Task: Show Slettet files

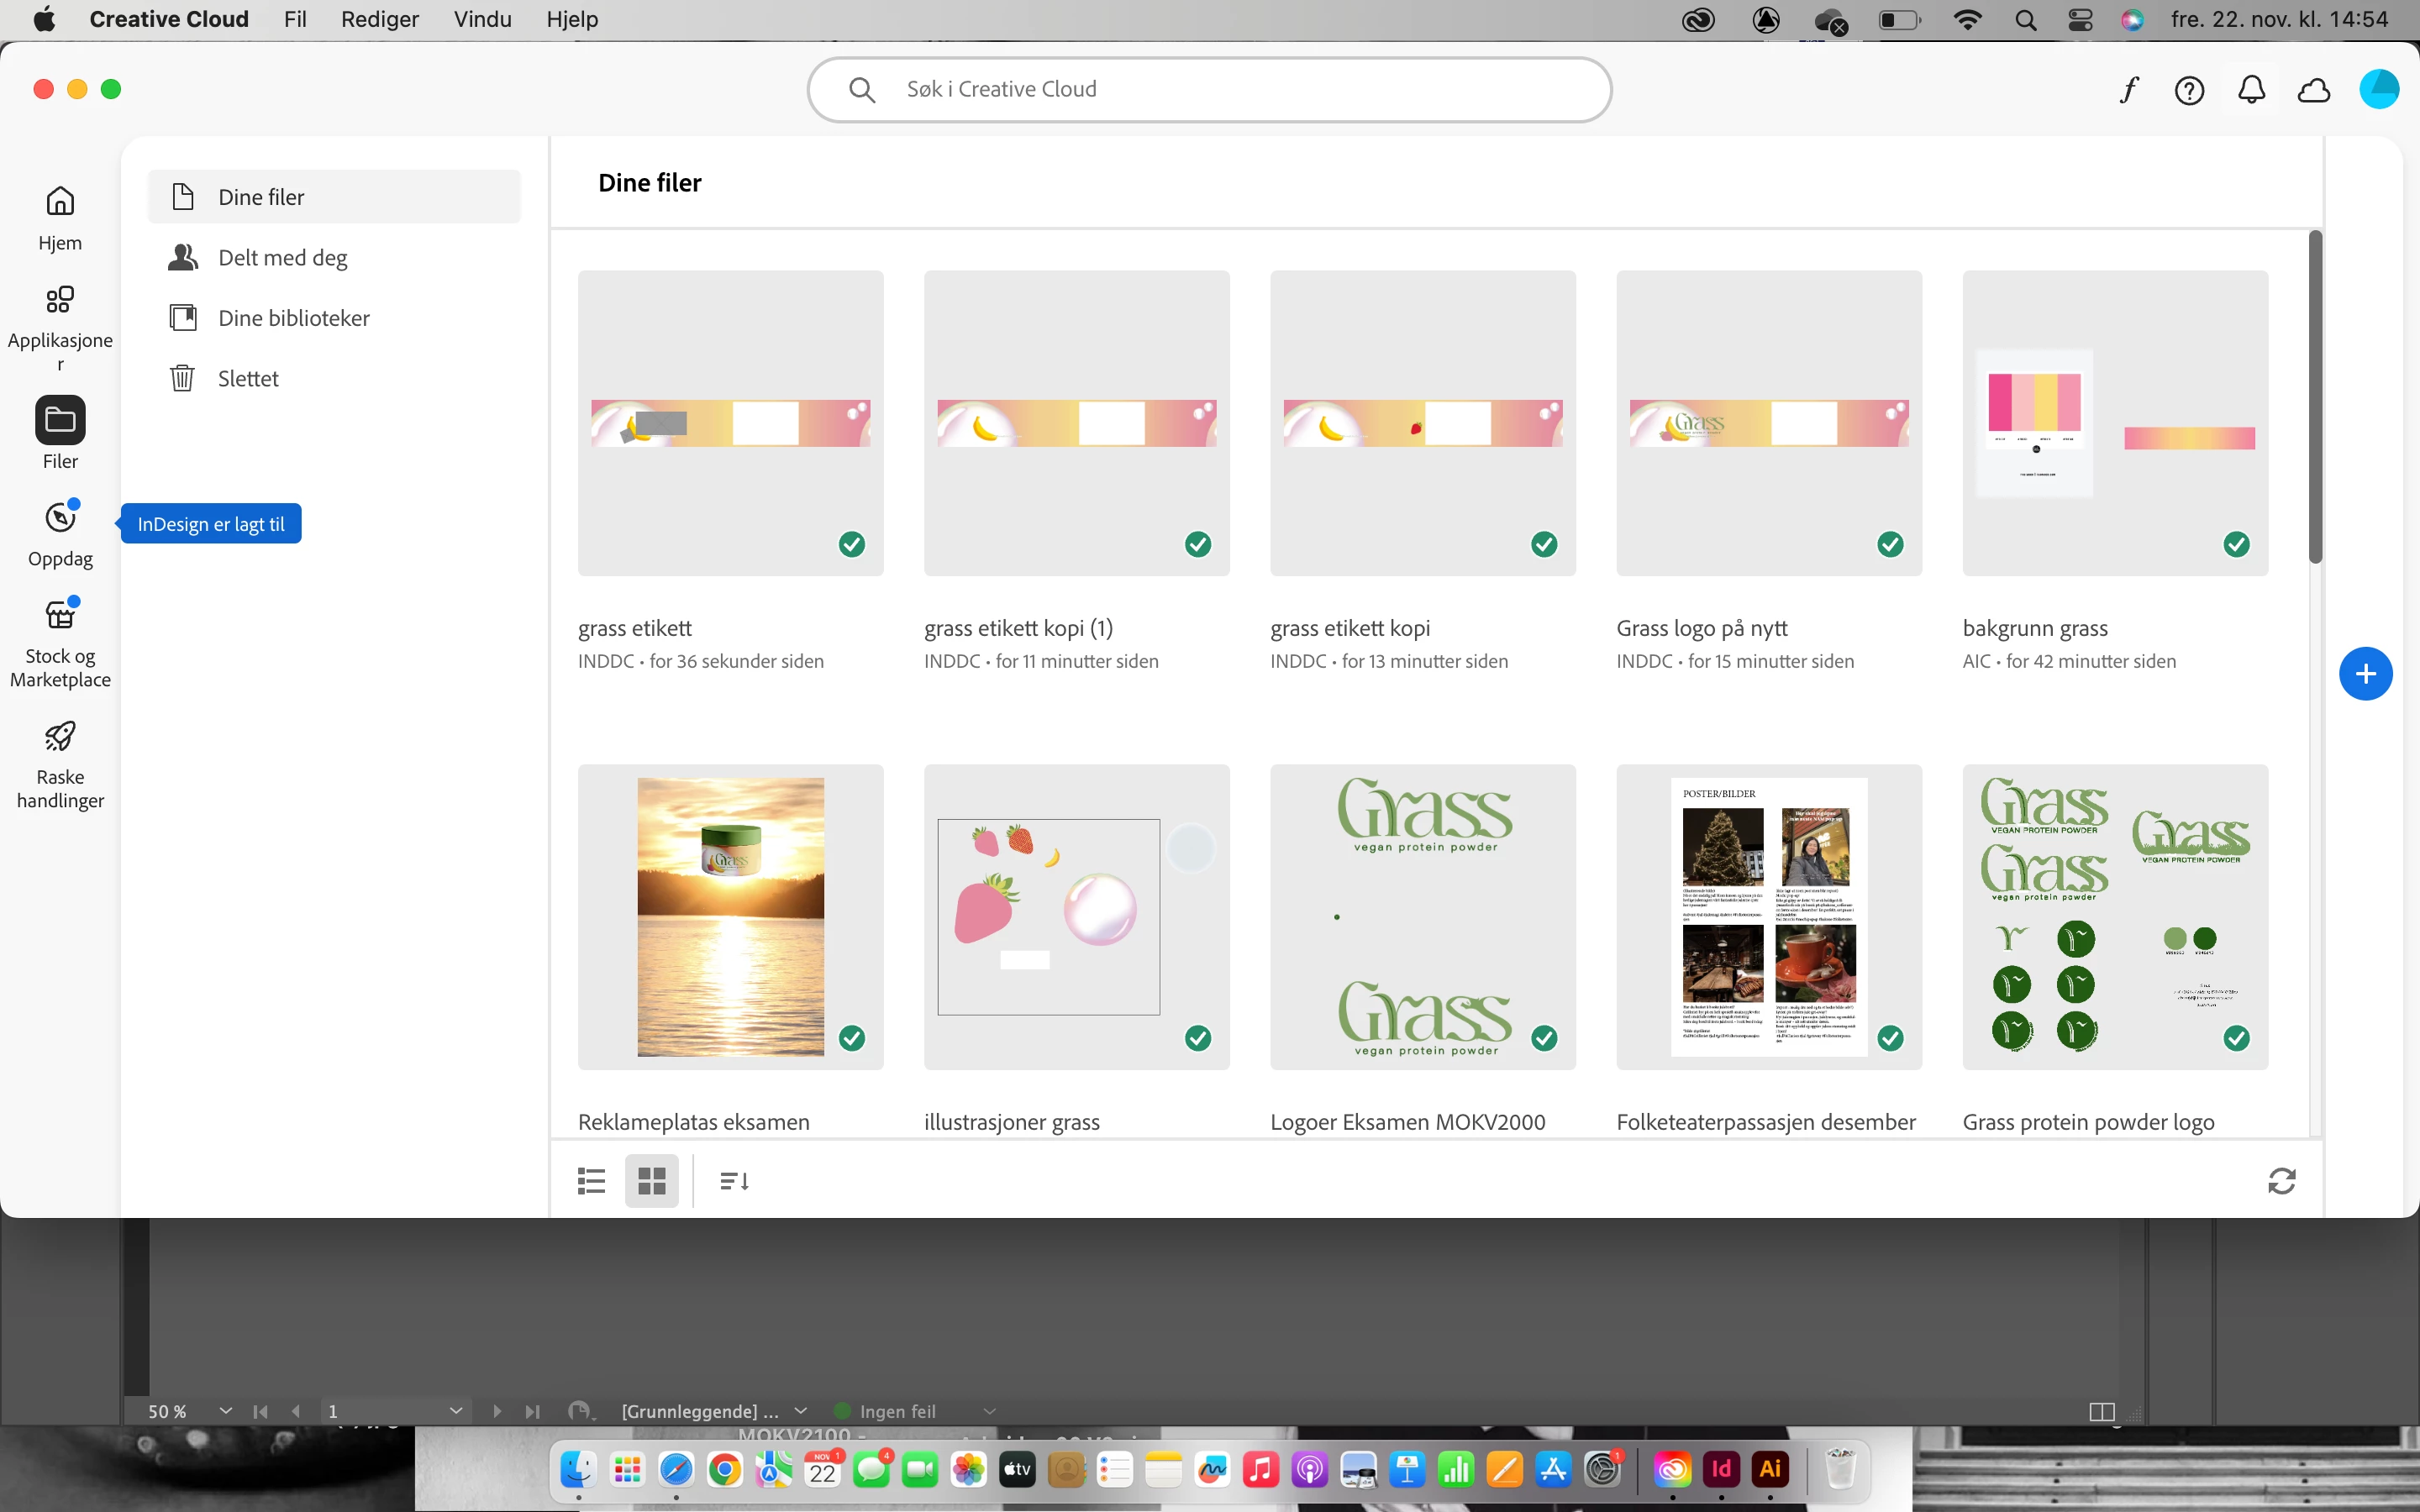Action: click(334, 378)
